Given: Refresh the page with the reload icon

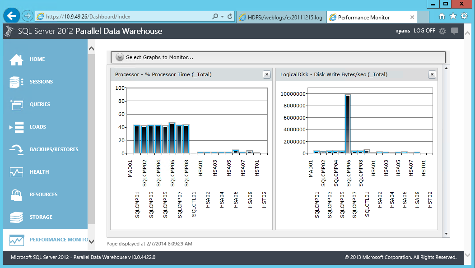Looking at the screenshot, I should (230, 16).
